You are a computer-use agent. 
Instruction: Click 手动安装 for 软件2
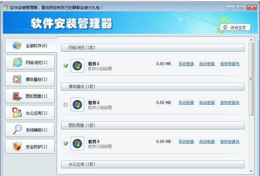[186, 103]
